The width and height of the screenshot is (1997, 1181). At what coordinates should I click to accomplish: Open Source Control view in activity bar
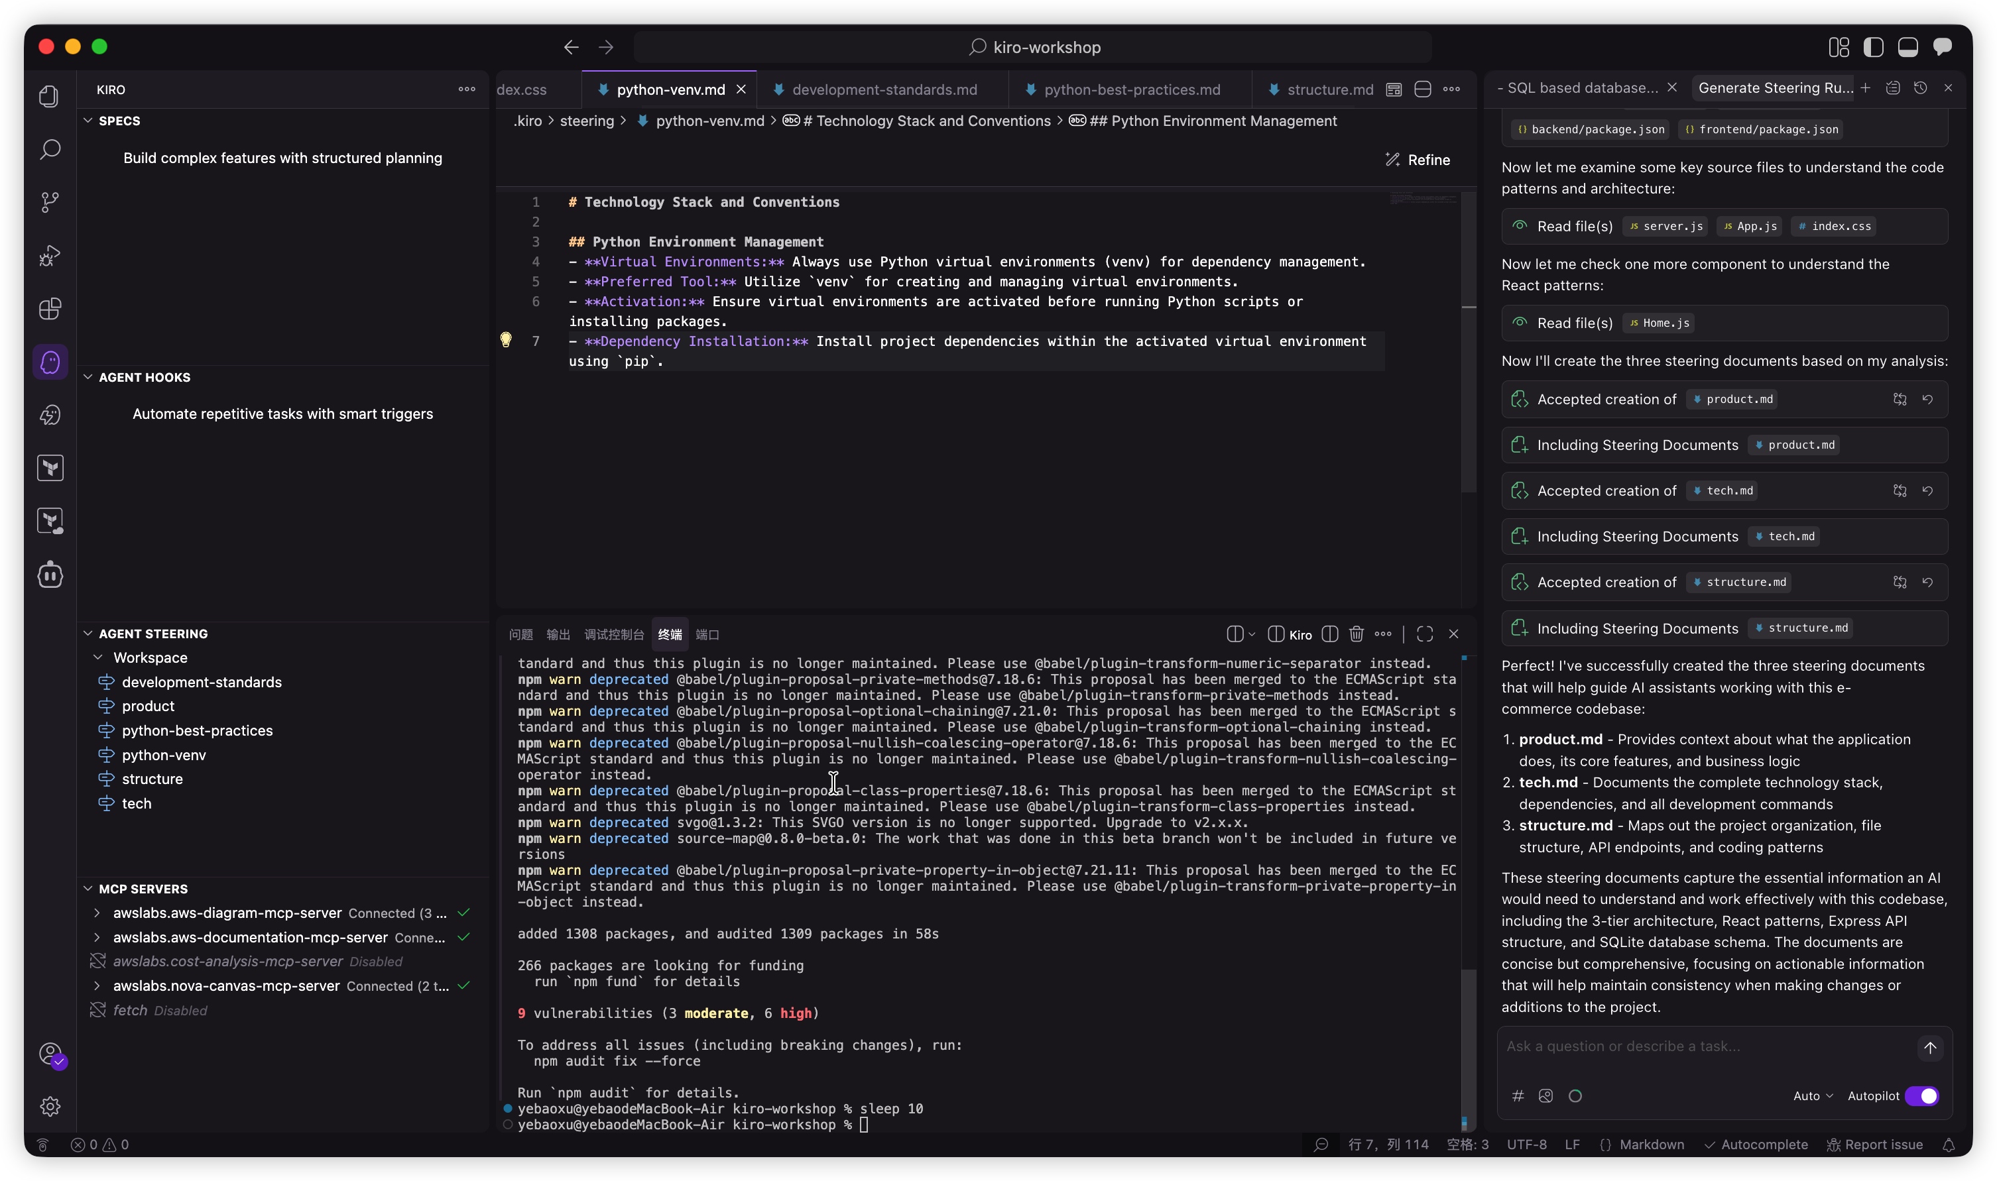pos(50,202)
